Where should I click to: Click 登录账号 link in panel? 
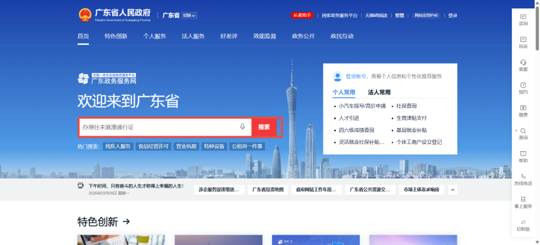pos(356,76)
